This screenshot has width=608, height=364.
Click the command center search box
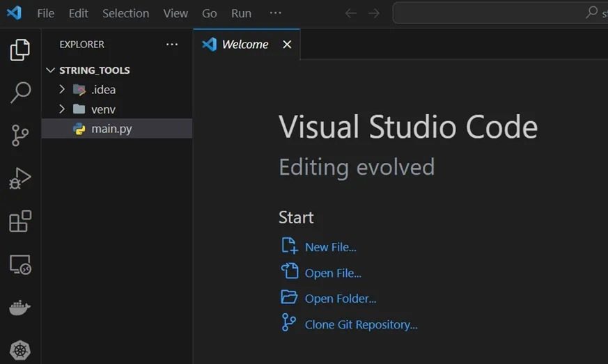pos(498,13)
